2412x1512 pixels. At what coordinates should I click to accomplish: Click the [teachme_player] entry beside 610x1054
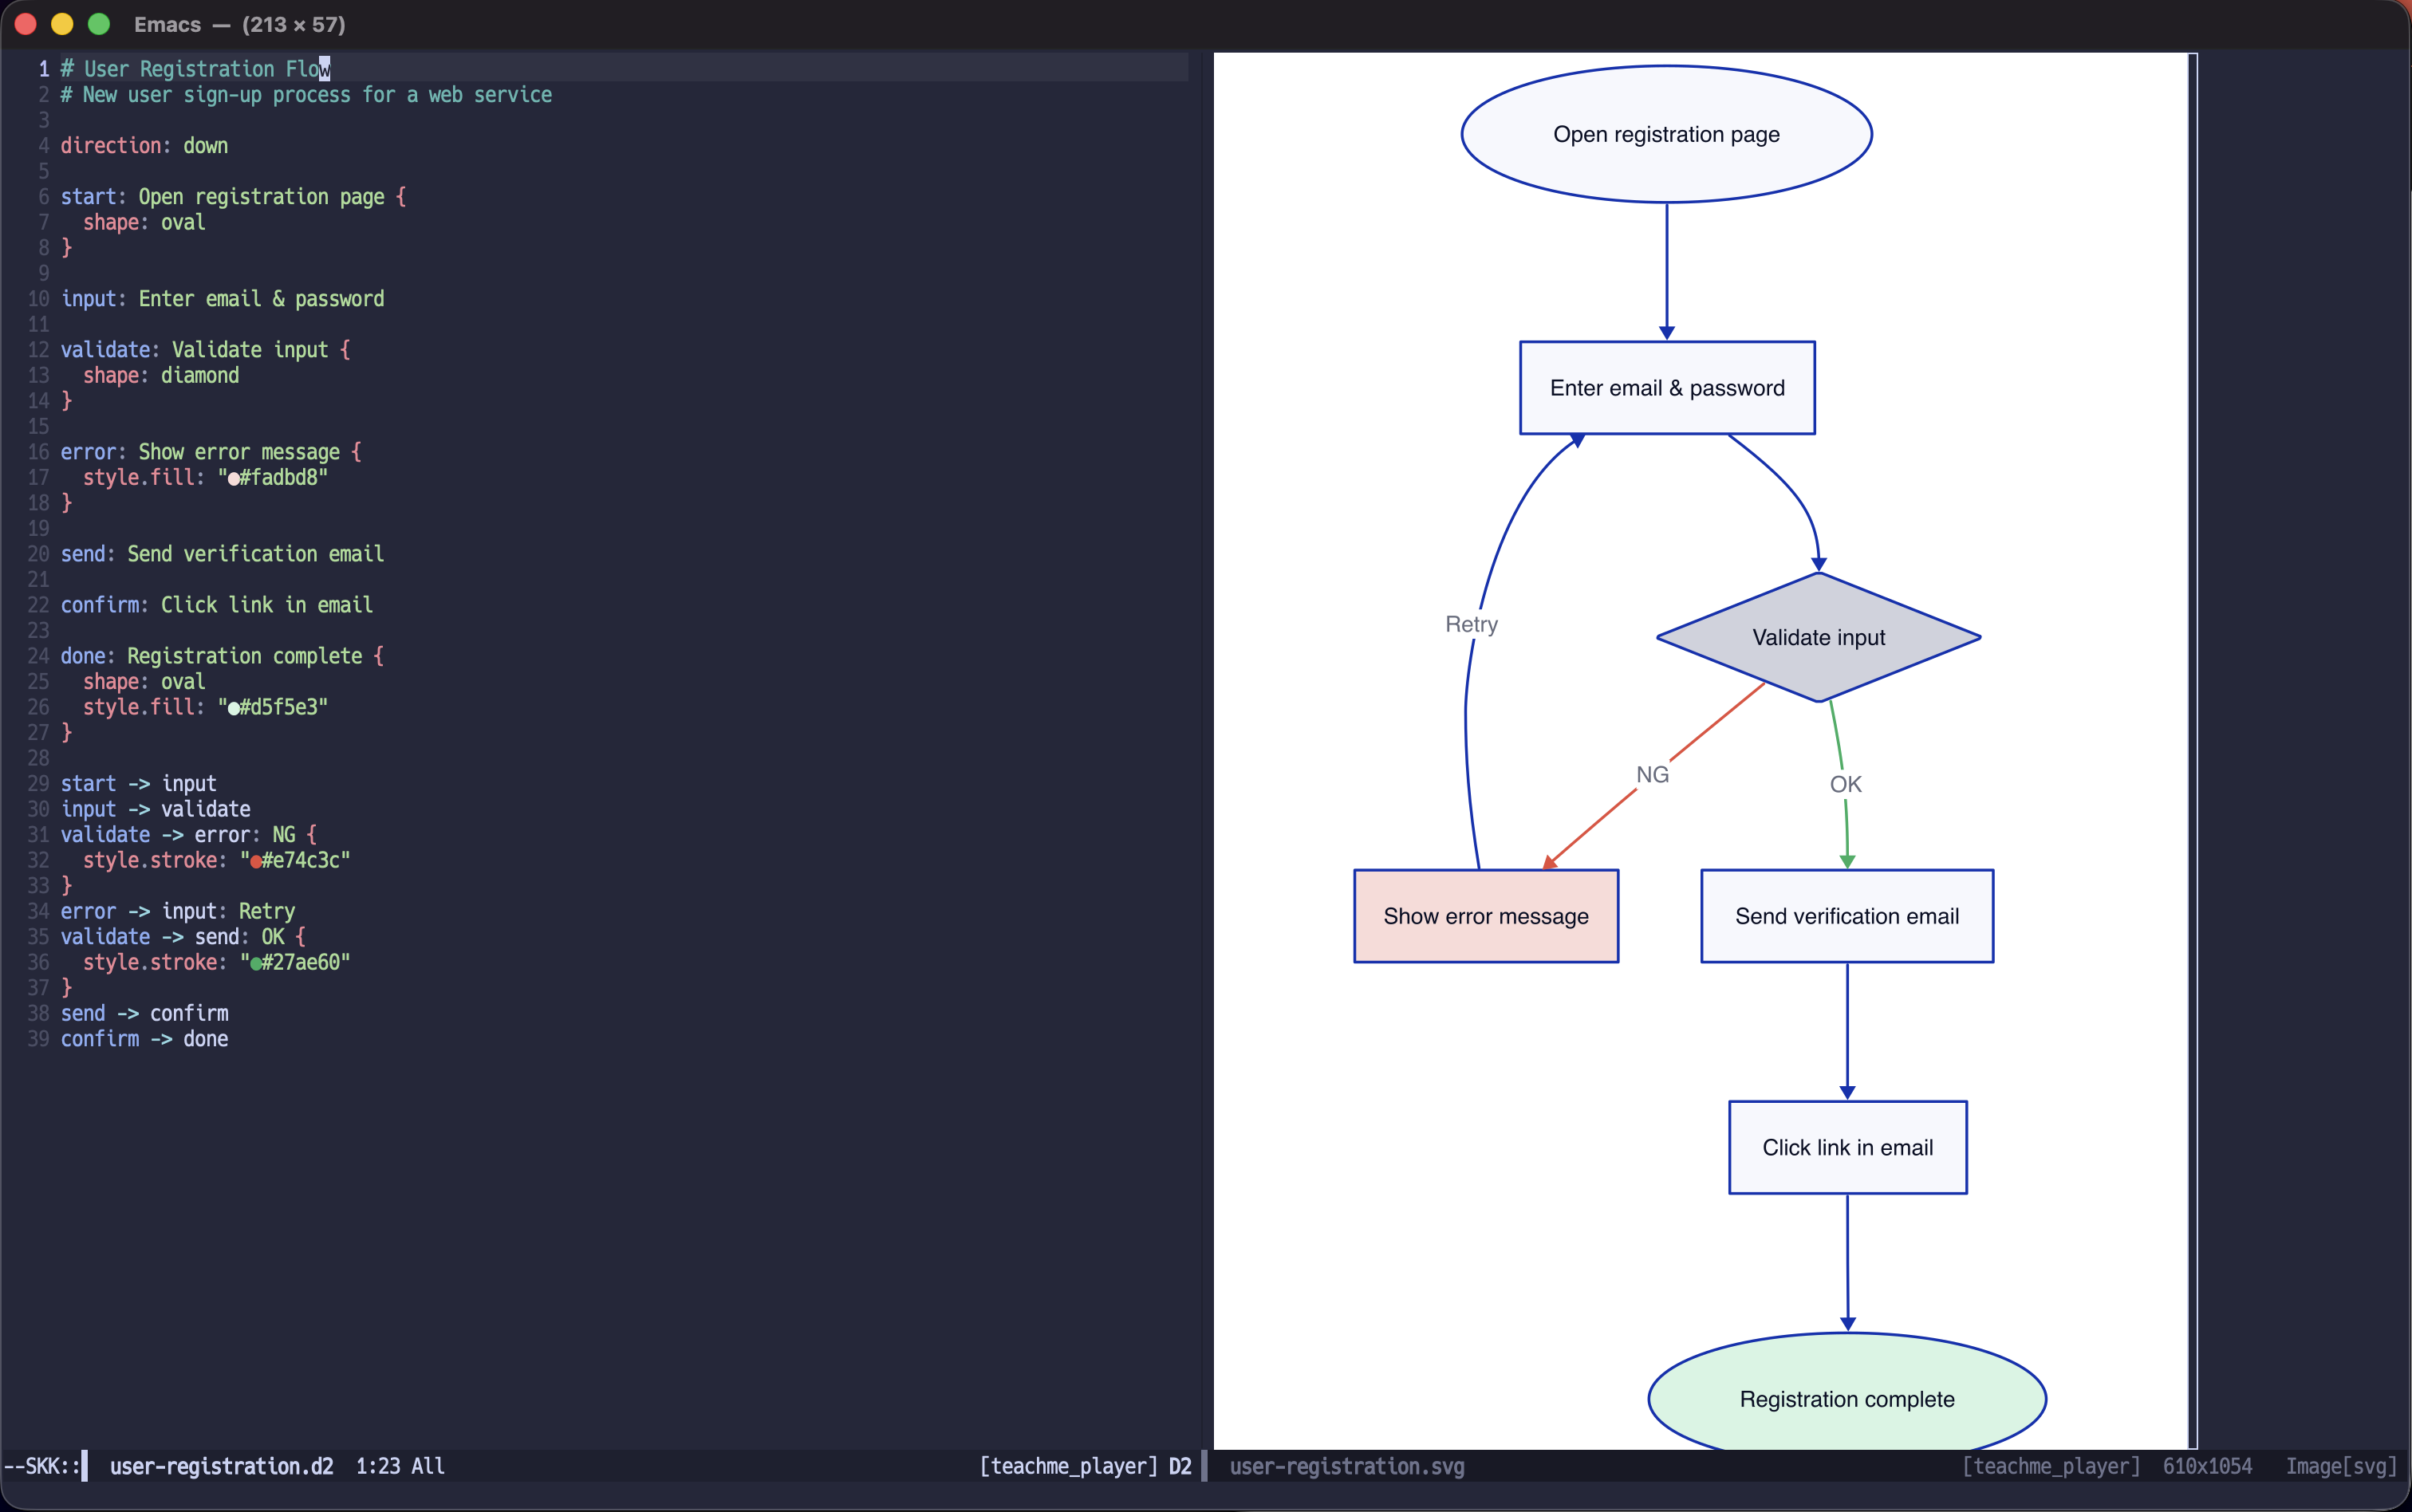[x=2051, y=1466]
